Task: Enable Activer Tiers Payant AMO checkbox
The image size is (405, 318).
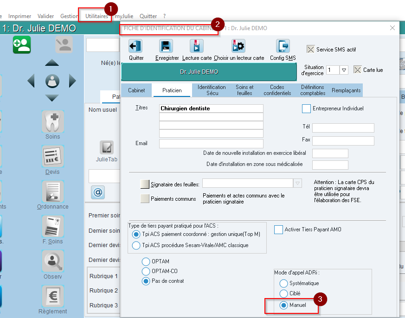Action: tap(278, 229)
